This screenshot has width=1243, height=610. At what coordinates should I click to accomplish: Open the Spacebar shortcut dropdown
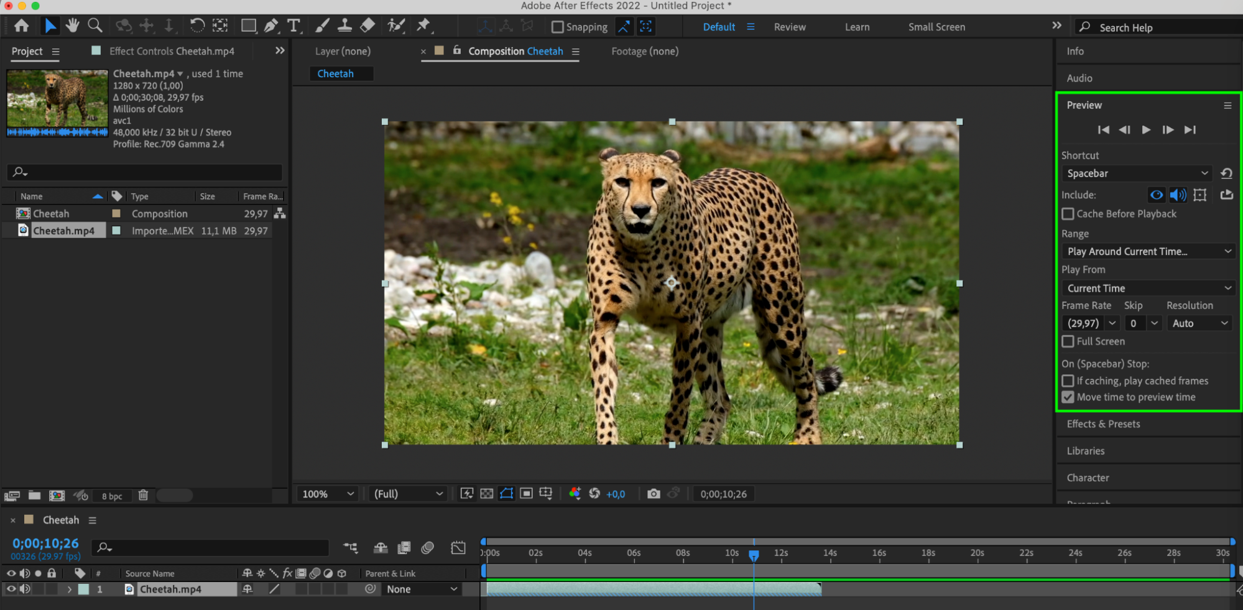click(x=1137, y=173)
